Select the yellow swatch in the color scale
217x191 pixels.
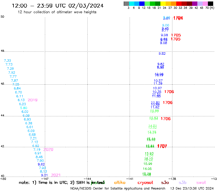coord(163,4)
